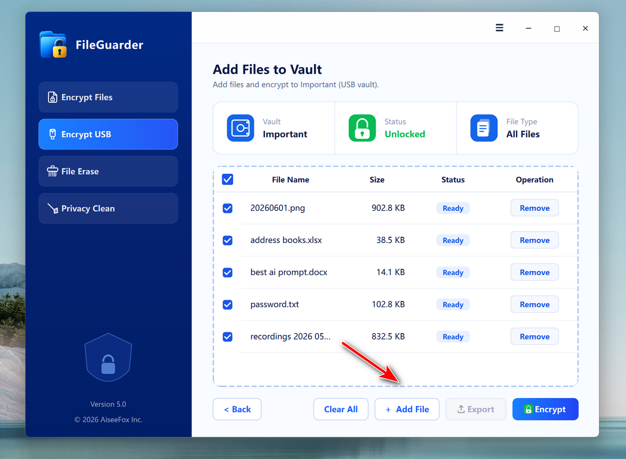The width and height of the screenshot is (626, 459).
Task: Click the shield lock emblem in sidebar
Action: pos(108,358)
